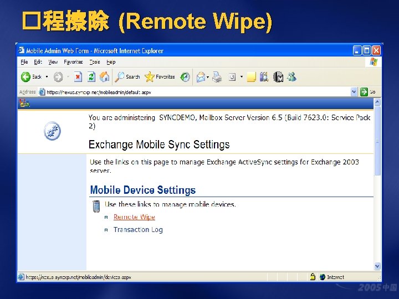Expand the Mail dropdown arrow
Viewport: 399px width, 299px height.
point(208,77)
